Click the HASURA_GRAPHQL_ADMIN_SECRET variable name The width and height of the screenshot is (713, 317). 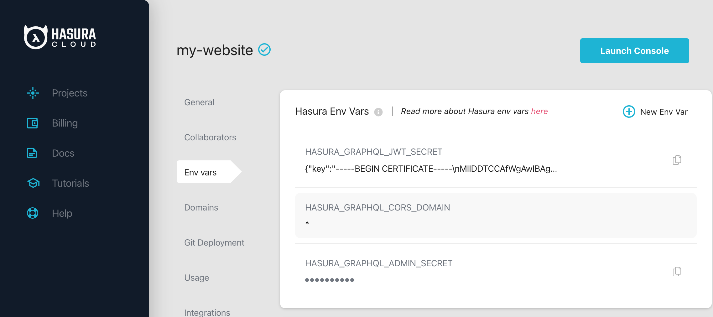tap(378, 263)
